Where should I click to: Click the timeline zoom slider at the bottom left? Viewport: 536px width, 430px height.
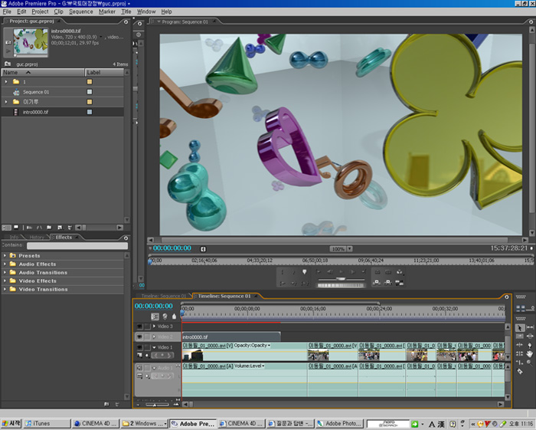point(156,405)
